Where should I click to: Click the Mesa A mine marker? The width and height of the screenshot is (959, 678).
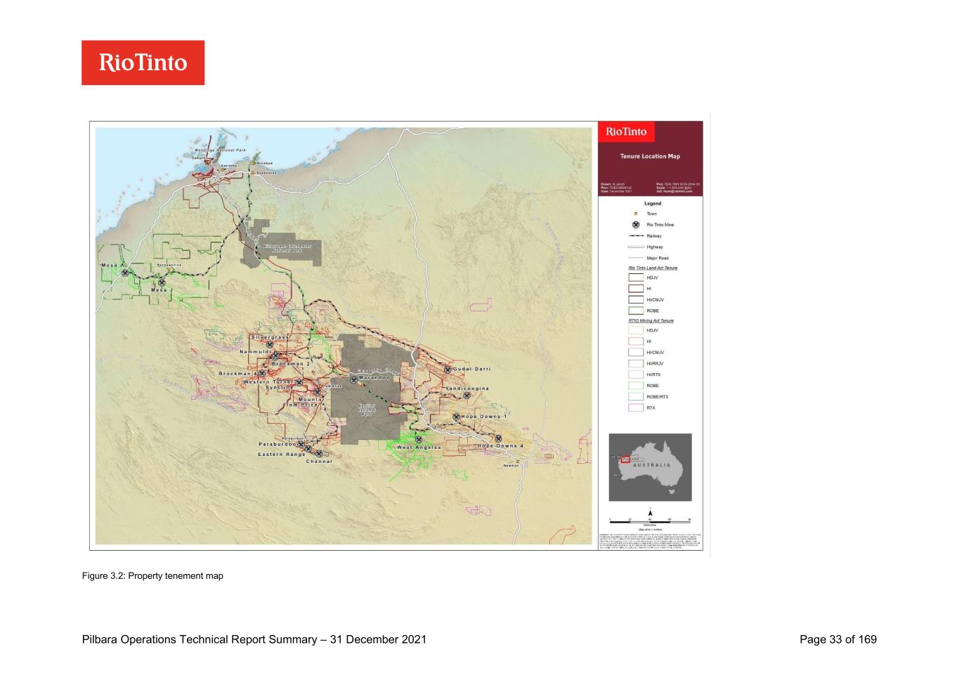click(126, 273)
